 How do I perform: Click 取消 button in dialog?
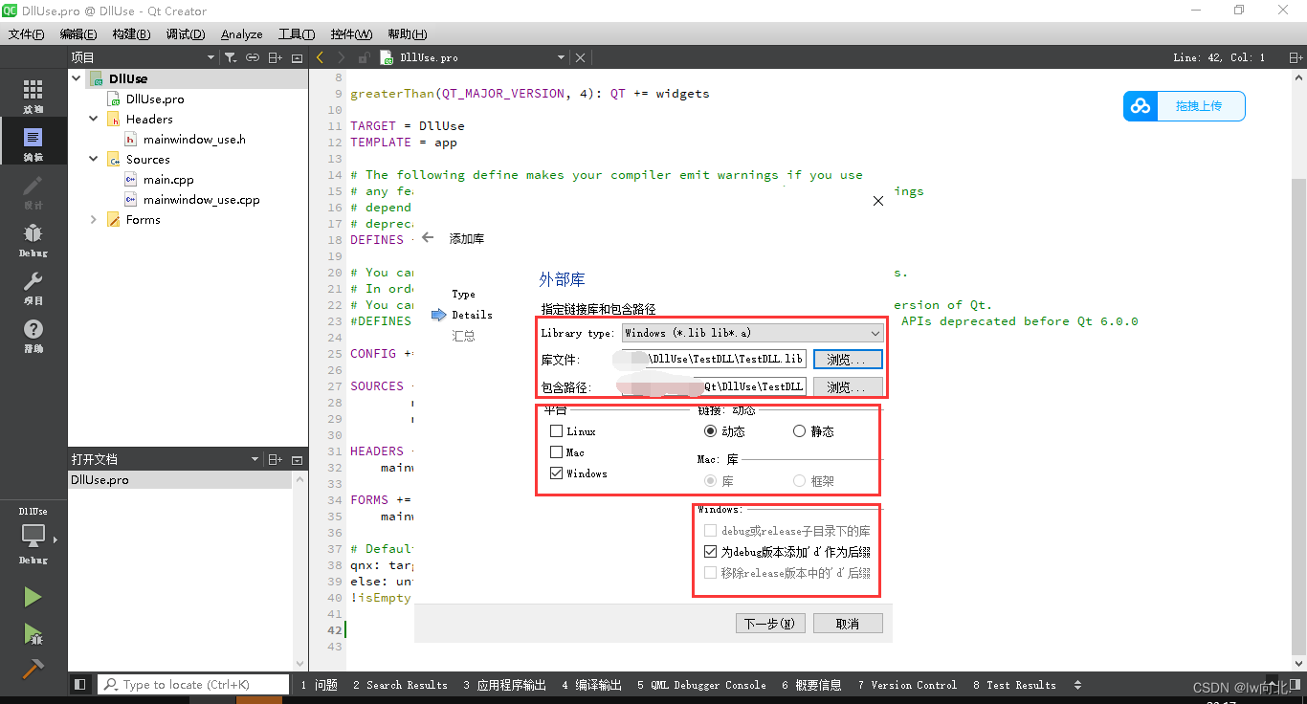(847, 624)
